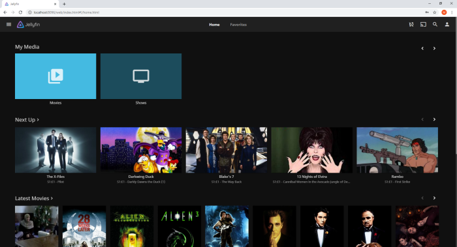
Task: Open the Movies library tile
Action: [55, 76]
